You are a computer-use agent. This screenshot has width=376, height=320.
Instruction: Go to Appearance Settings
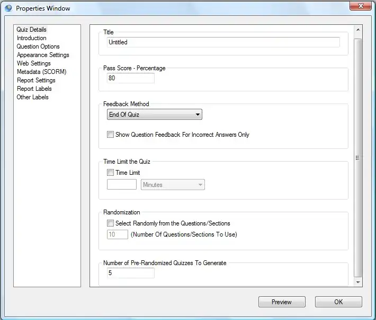pos(43,55)
